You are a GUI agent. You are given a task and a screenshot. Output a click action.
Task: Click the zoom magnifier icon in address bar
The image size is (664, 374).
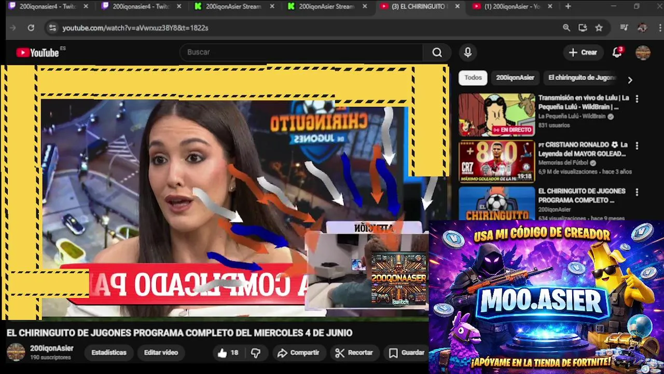566,28
